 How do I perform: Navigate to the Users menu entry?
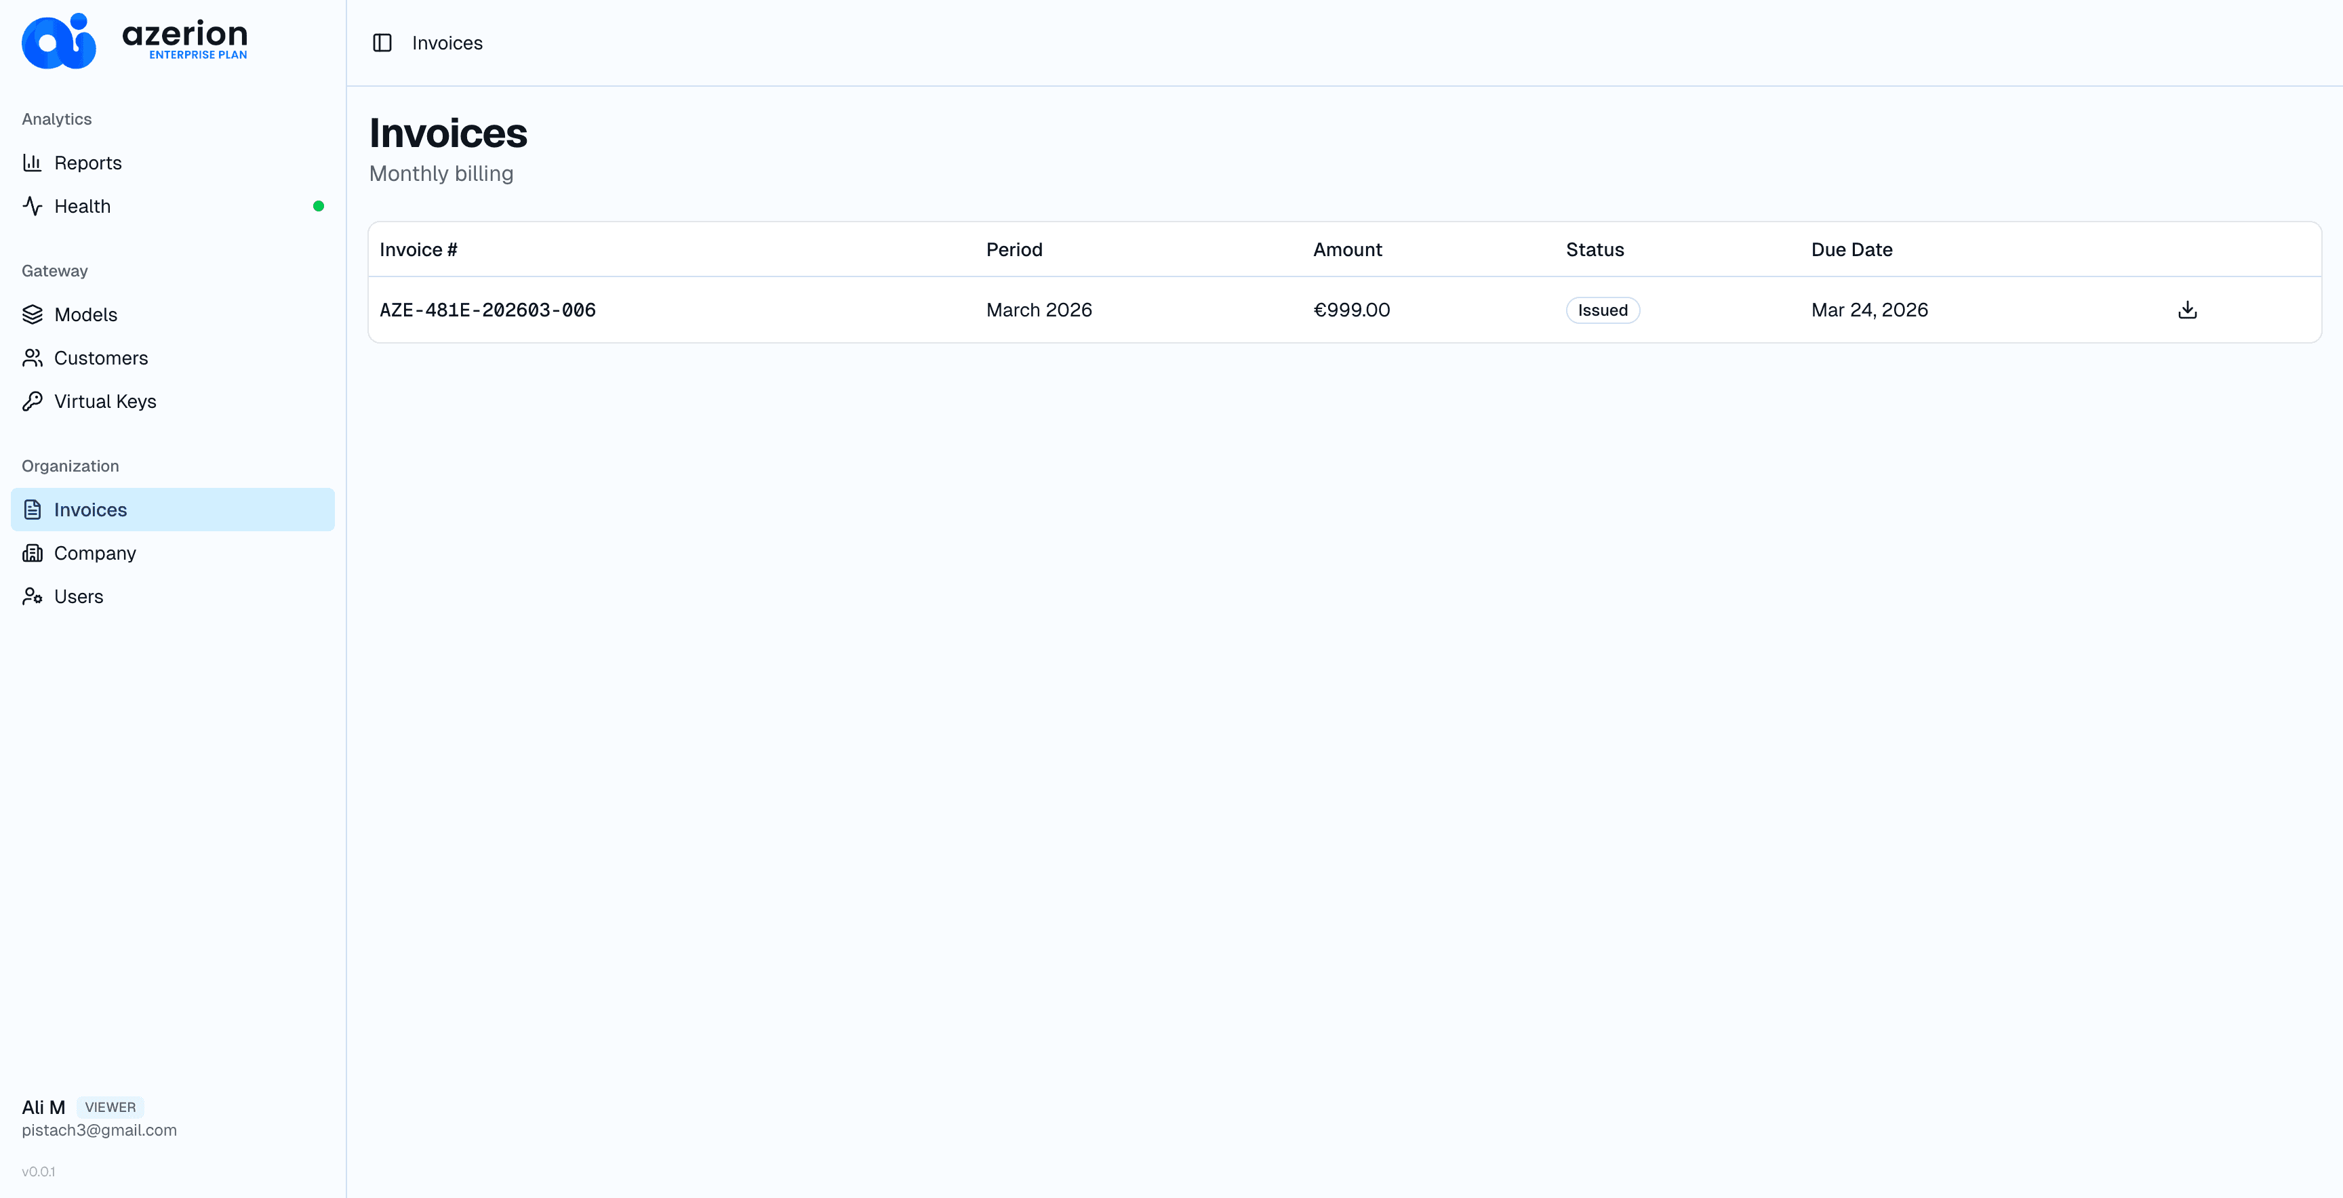coord(78,596)
